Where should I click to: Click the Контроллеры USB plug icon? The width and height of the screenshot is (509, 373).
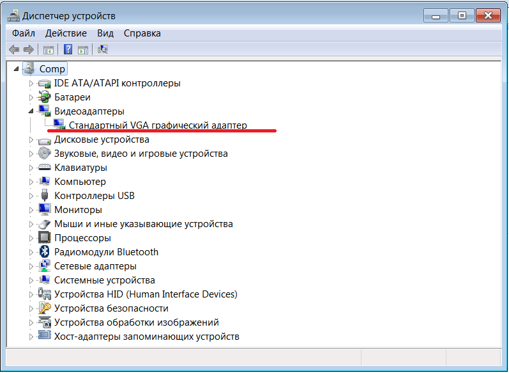[45, 195]
